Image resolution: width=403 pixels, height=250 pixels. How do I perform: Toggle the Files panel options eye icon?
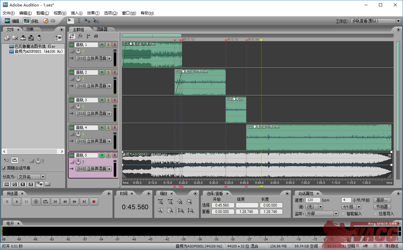coord(58,38)
